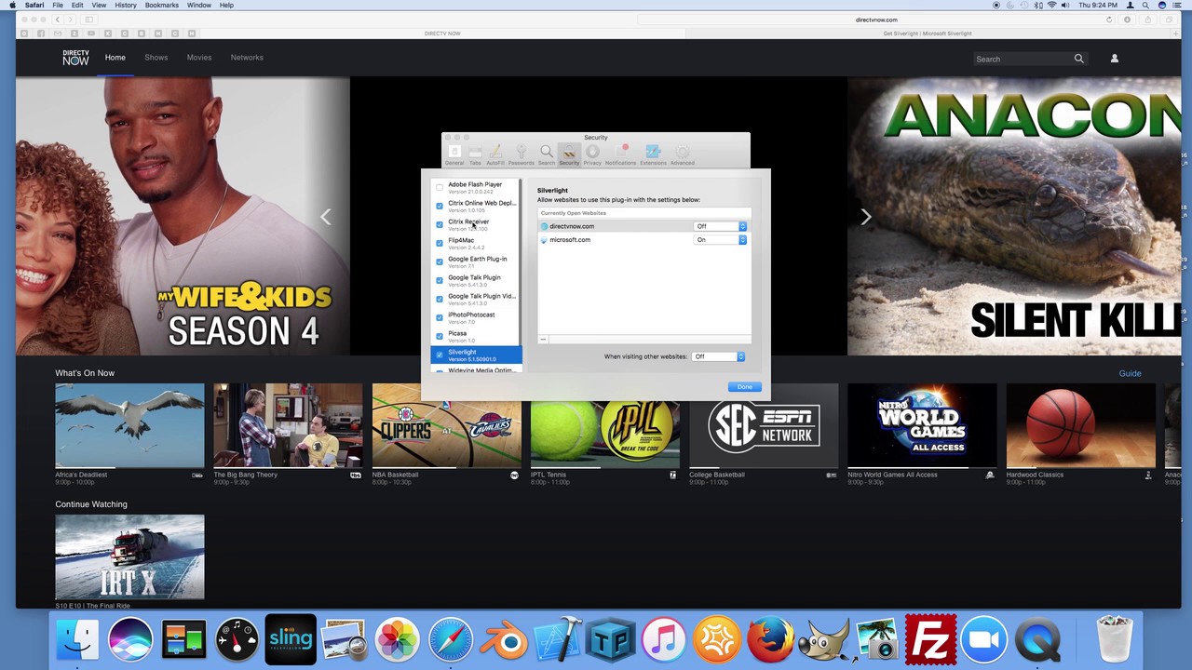1192x670 pixels.
Task: Open Xcode hammer icon in Dock
Action: click(x=557, y=640)
